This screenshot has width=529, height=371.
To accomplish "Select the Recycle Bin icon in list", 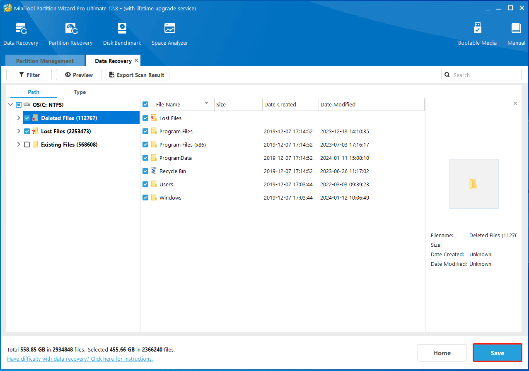I will coord(154,171).
